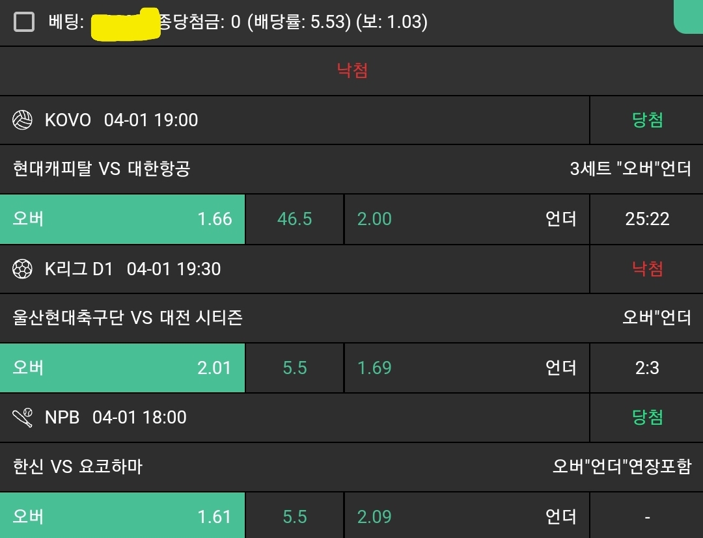The width and height of the screenshot is (703, 538).
Task: Select 오버 2.01 for 울산현대축구단 match
Action: tap(122, 368)
